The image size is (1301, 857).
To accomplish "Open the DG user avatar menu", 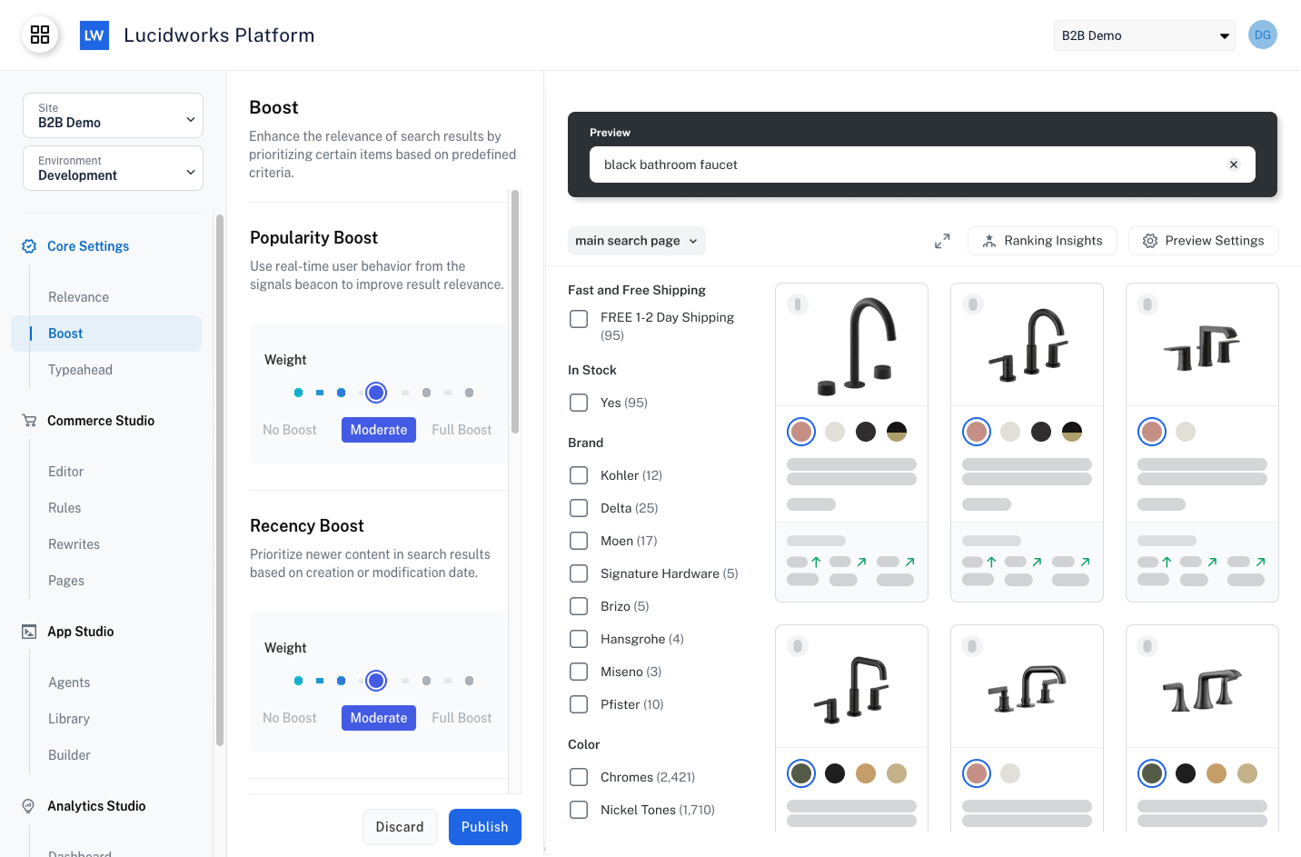I will [x=1263, y=35].
